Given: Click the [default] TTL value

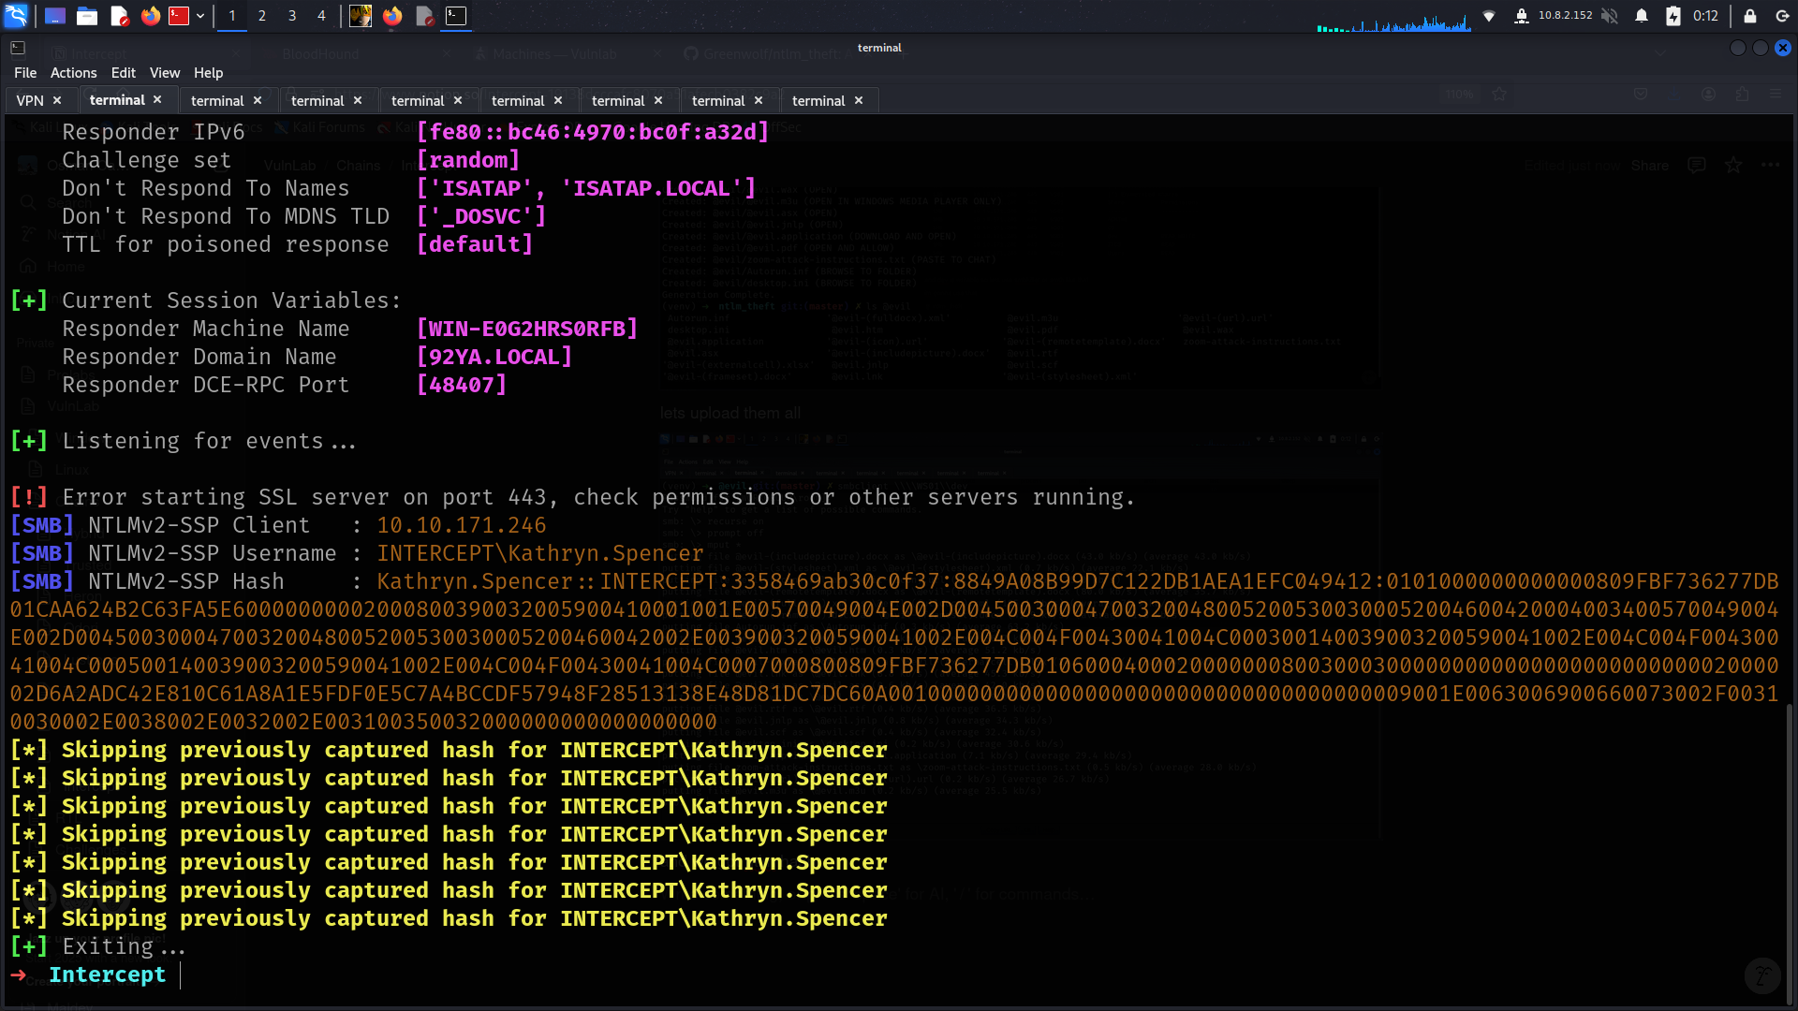Looking at the screenshot, I should point(475,244).
